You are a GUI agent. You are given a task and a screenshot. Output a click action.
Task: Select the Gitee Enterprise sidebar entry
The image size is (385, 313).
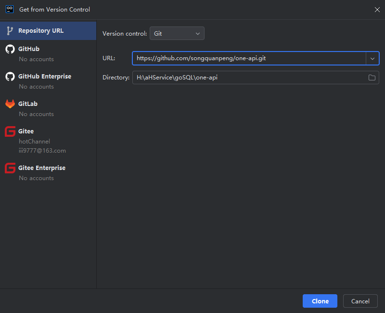(42, 168)
